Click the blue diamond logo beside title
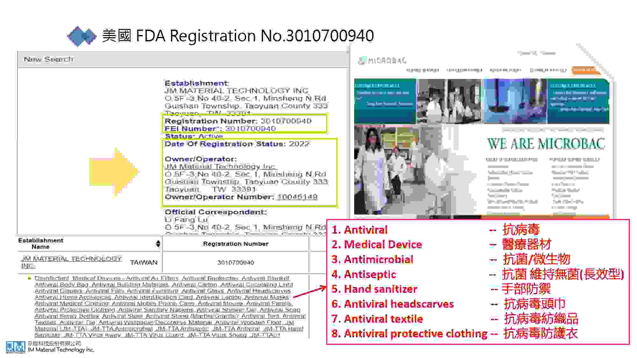Image resolution: width=637 pixels, height=358 pixels. [81, 36]
